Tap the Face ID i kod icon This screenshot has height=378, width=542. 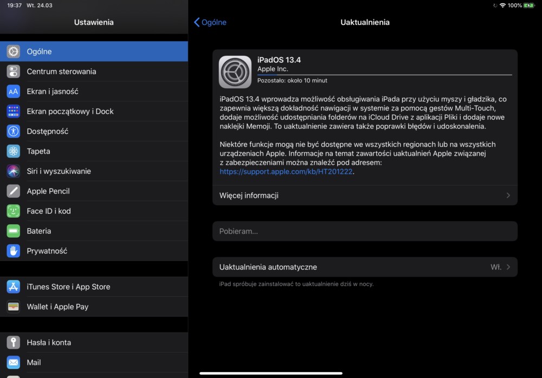tap(13, 211)
